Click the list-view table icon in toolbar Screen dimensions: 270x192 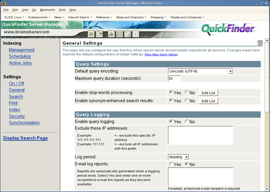tap(119, 34)
